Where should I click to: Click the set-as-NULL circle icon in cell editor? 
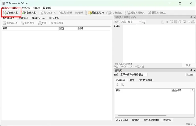pyautogui.click(x=189, y=22)
